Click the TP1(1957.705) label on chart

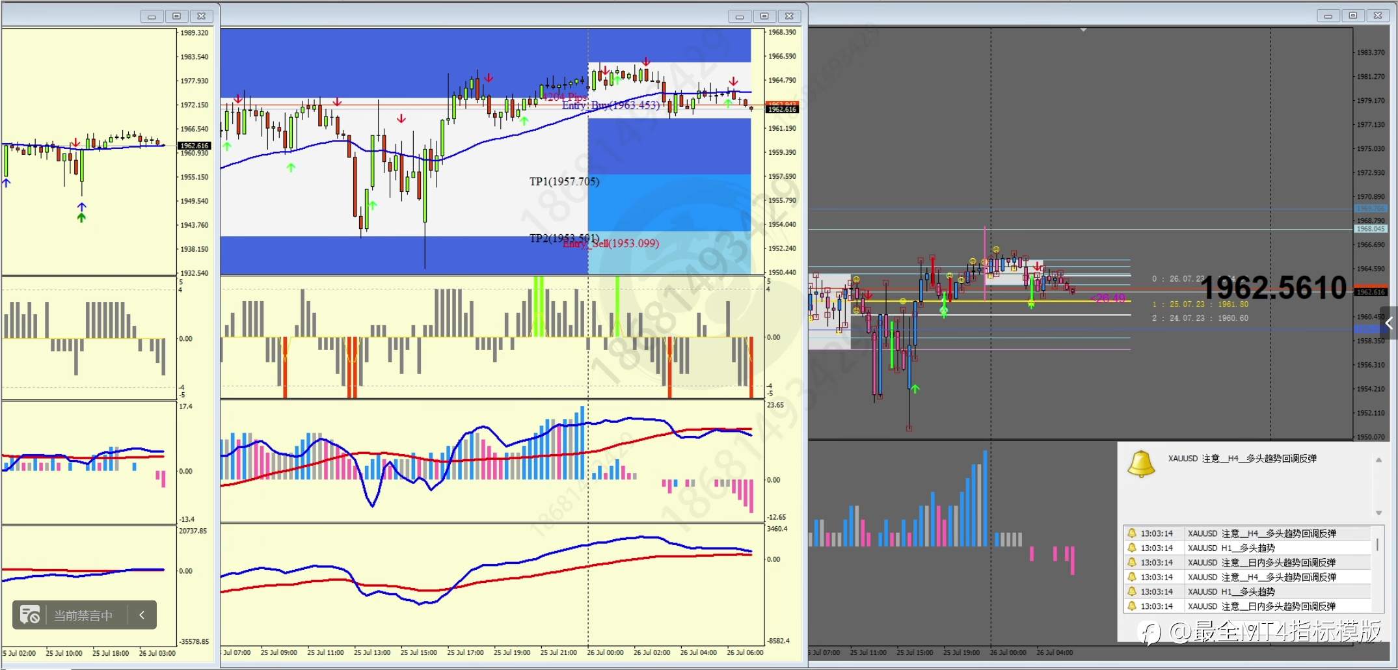tap(564, 181)
